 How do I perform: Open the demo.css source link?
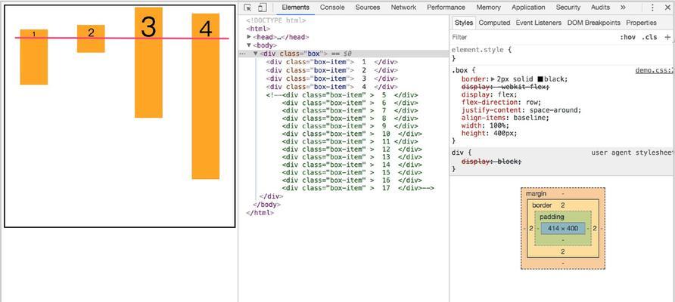pos(655,70)
